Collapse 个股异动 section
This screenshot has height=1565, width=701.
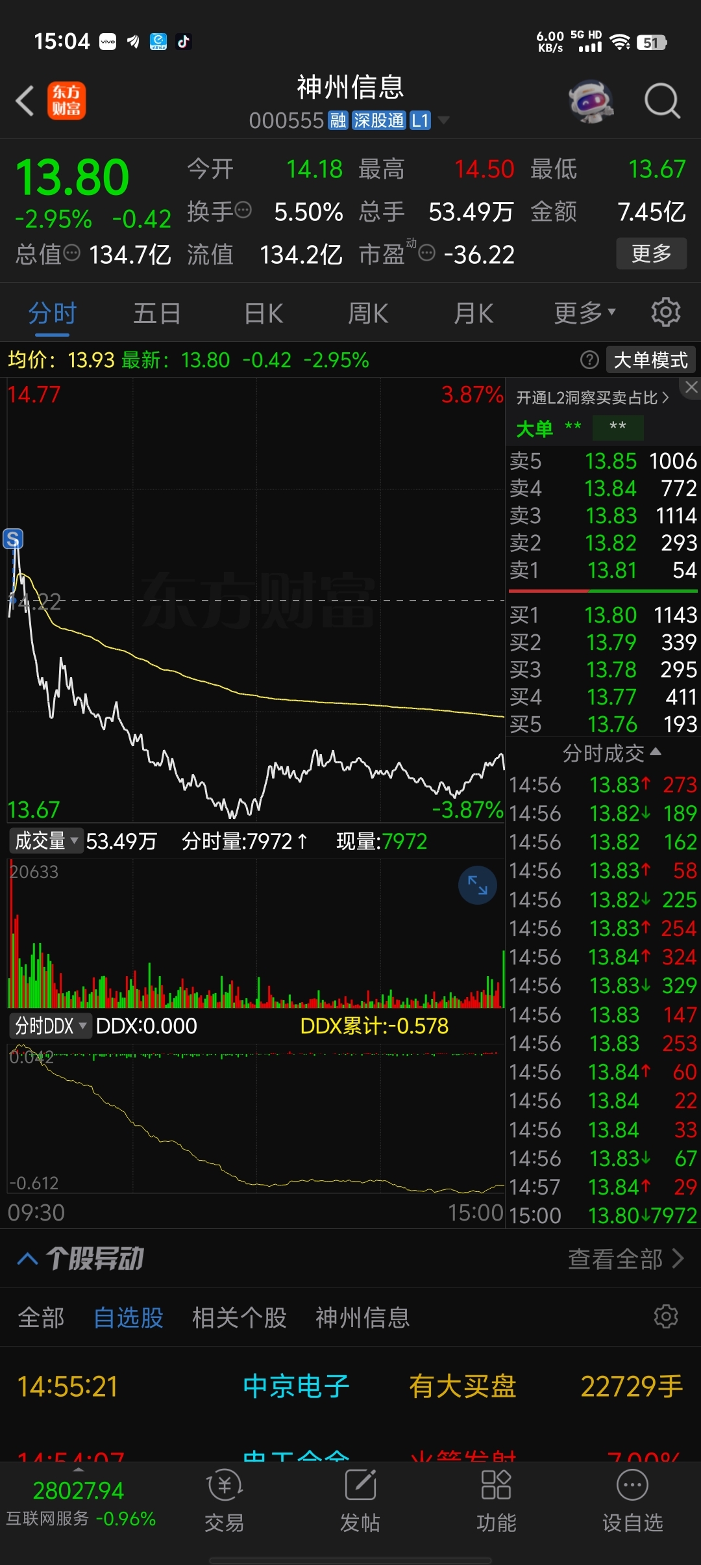(27, 1259)
